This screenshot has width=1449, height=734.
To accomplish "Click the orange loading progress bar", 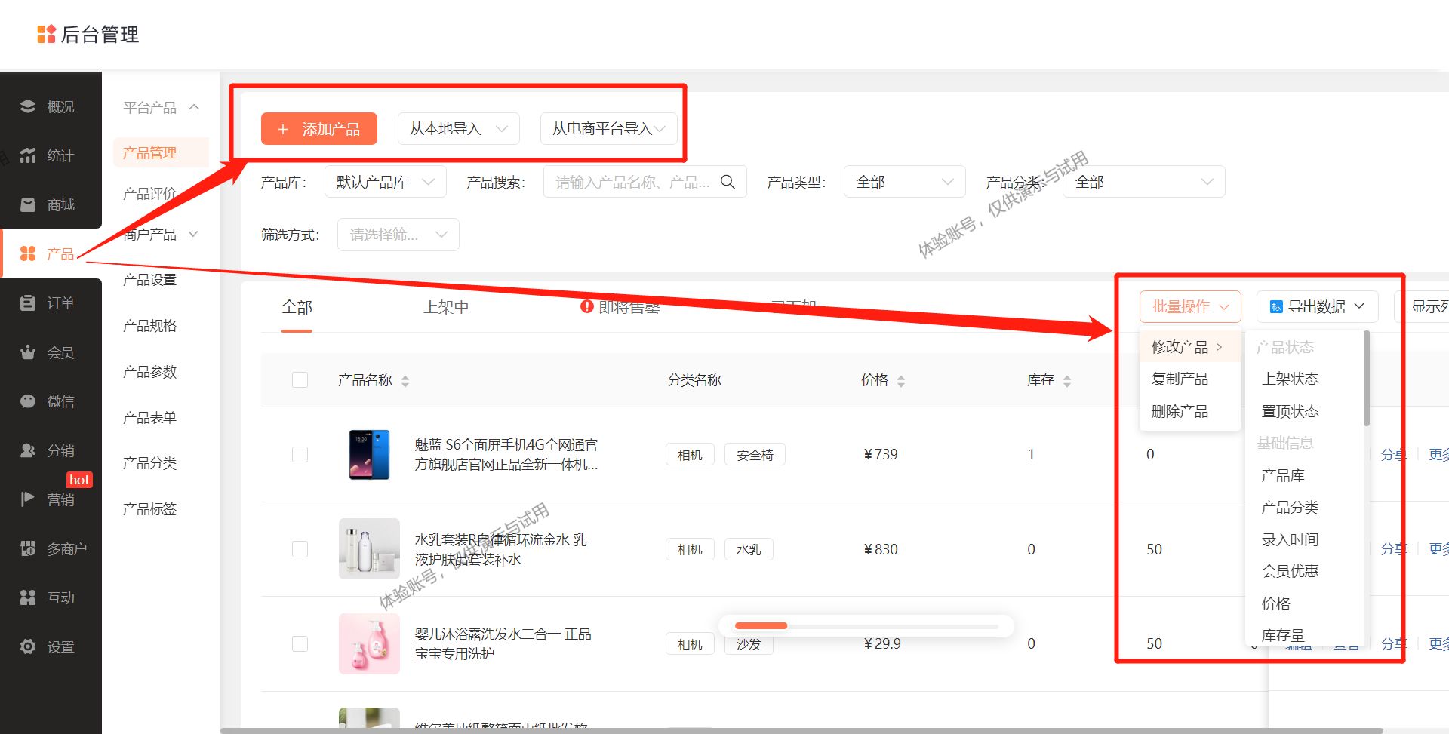I will [761, 625].
